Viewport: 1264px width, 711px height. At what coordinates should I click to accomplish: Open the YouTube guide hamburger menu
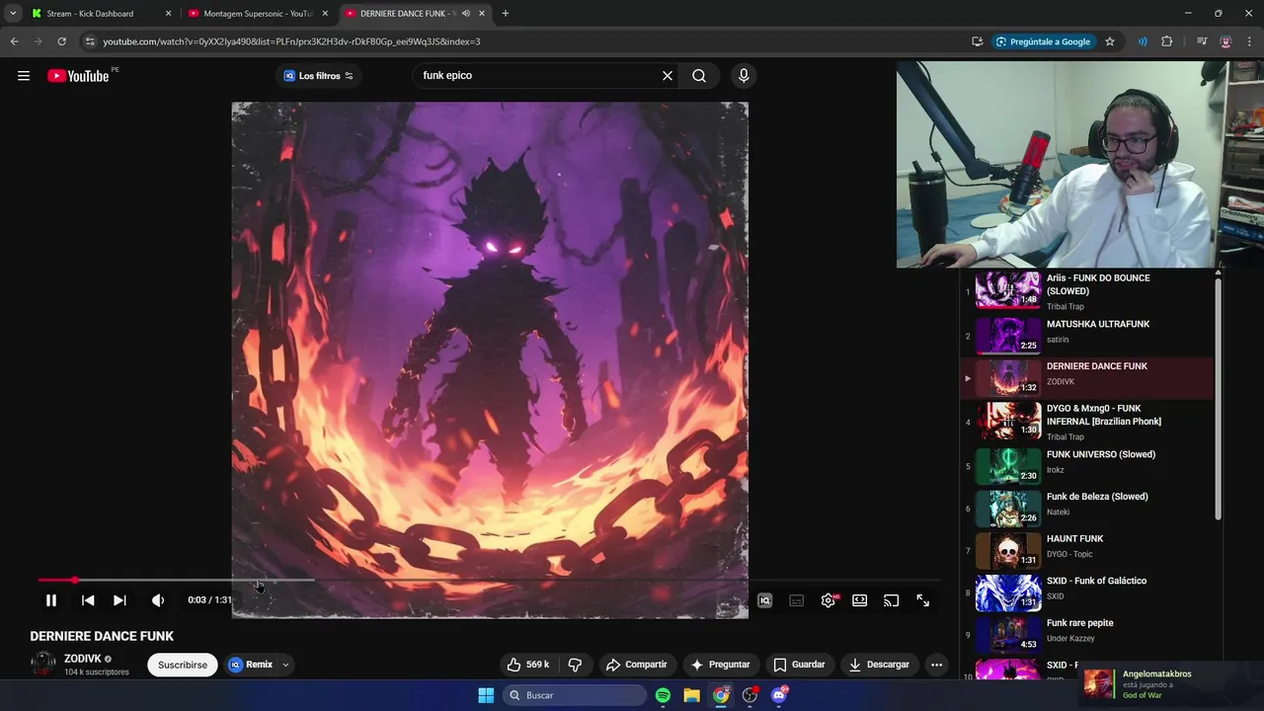point(24,76)
